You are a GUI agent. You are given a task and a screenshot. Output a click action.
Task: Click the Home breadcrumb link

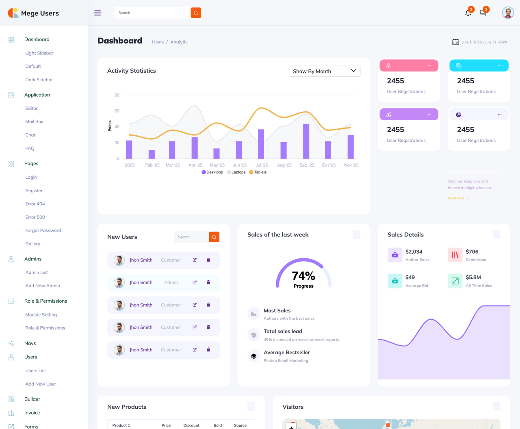pos(158,42)
